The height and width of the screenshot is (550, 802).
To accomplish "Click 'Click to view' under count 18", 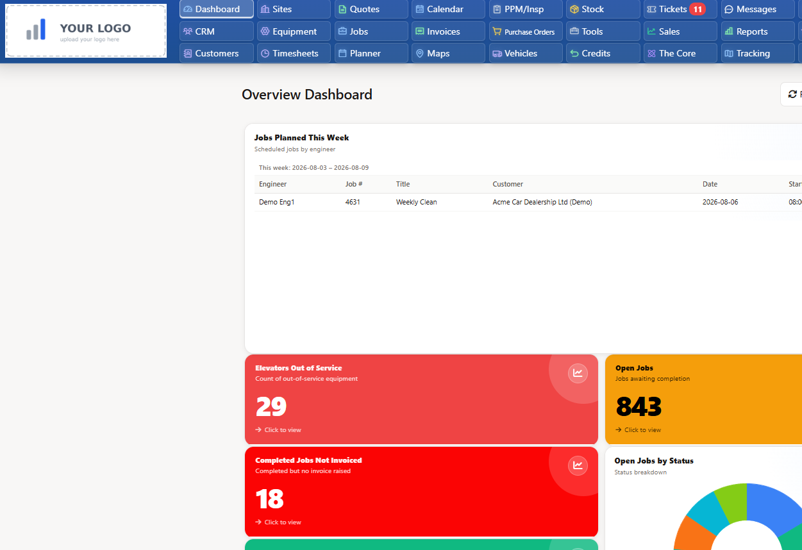I will (278, 522).
